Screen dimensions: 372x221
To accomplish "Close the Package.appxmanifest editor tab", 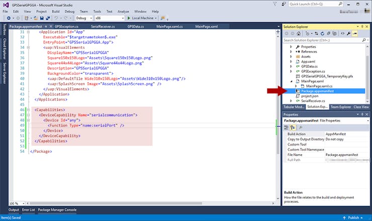I will [x=51, y=27].
